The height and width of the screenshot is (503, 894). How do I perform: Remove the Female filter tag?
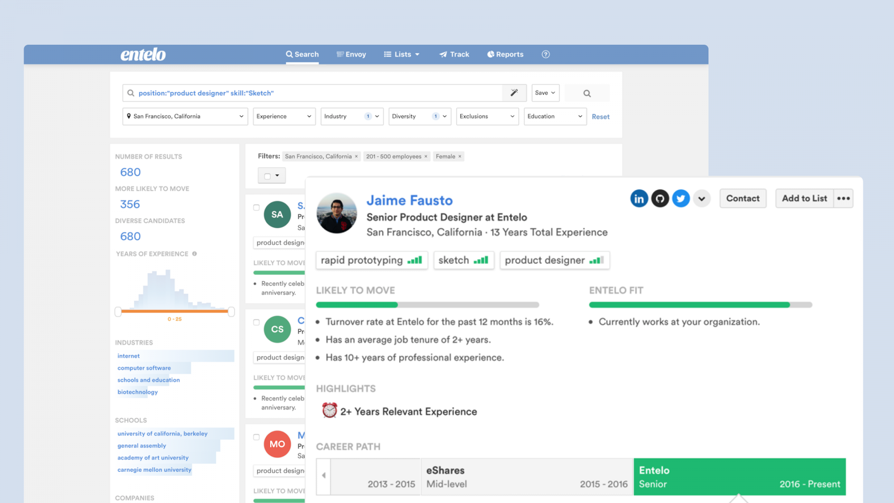pyautogui.click(x=460, y=156)
